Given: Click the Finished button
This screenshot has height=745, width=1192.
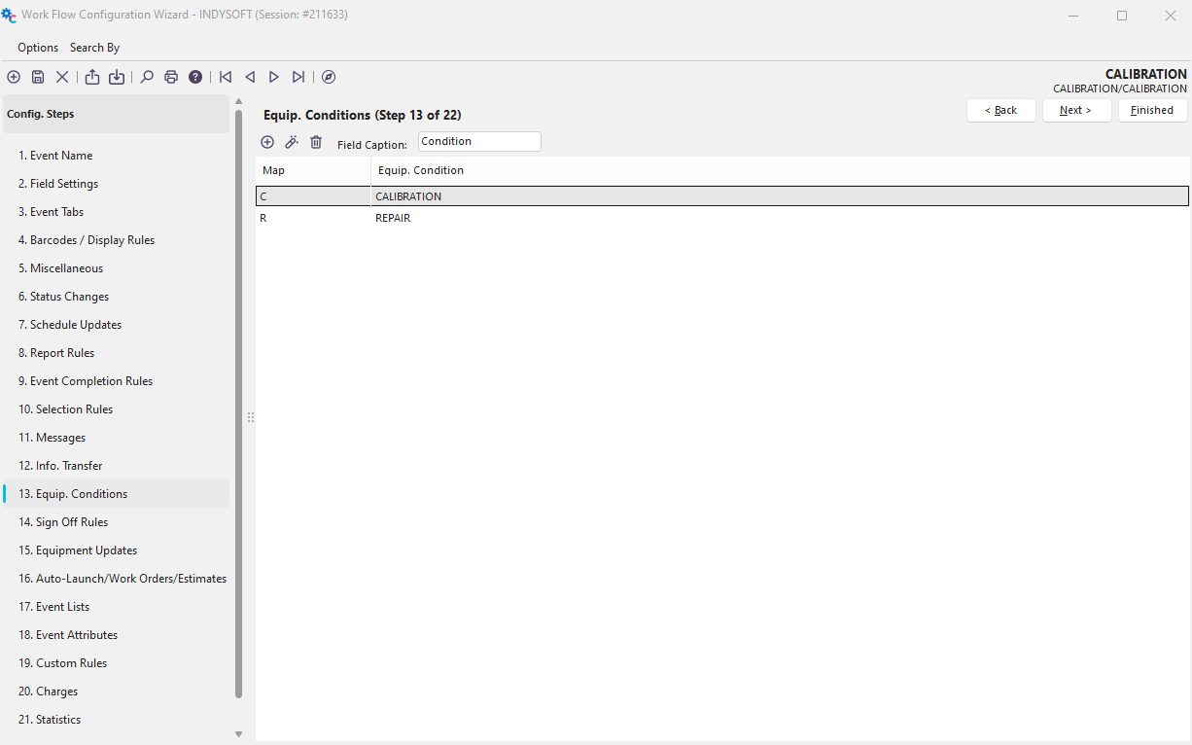Looking at the screenshot, I should click(x=1152, y=110).
